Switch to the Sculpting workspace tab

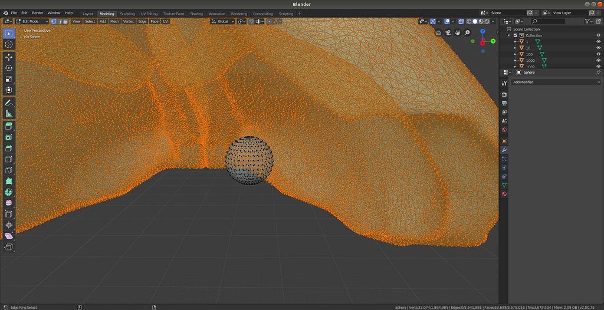pos(127,14)
